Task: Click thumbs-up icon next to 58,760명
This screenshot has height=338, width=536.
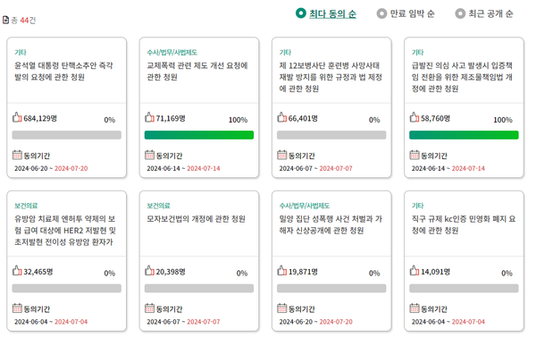Action: [415, 117]
